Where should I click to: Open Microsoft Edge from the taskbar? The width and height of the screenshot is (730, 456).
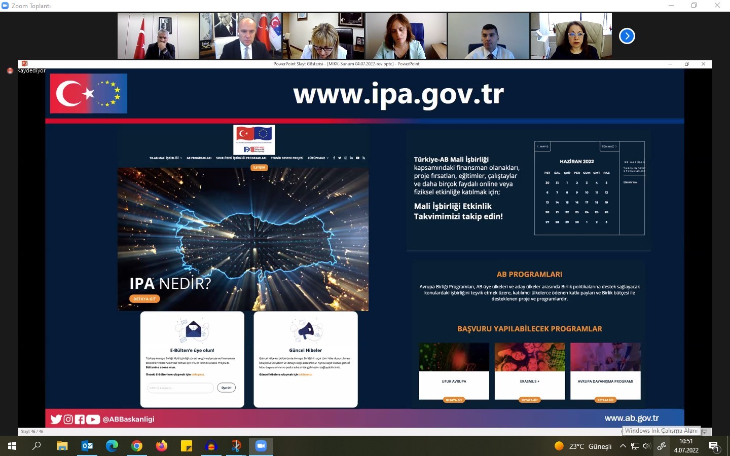point(112,446)
